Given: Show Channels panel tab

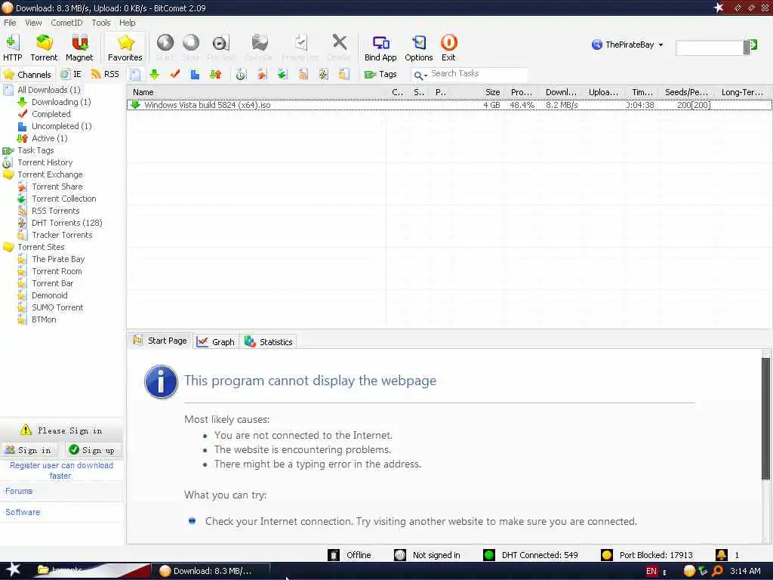Looking at the screenshot, I should coord(27,75).
